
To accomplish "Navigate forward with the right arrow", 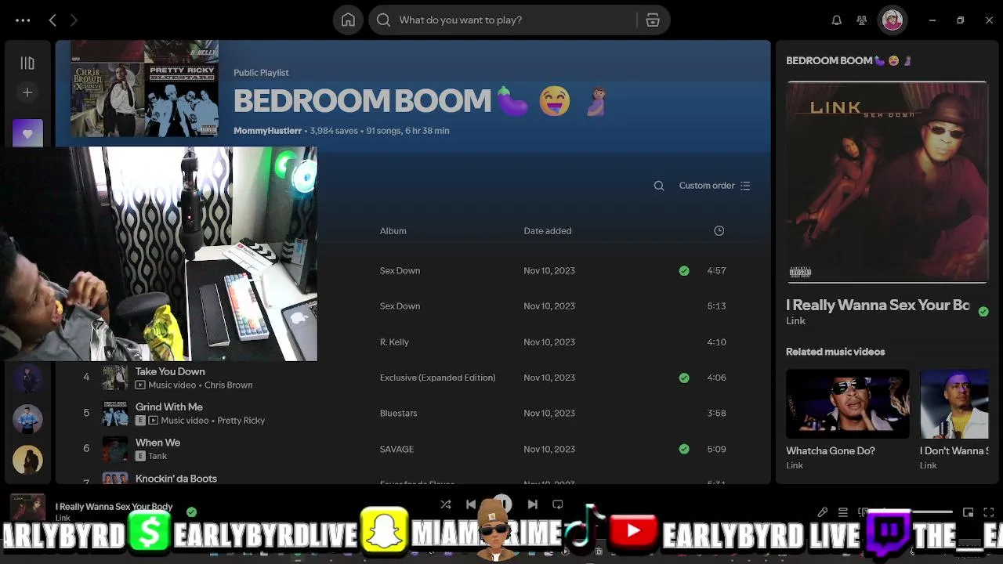I will 74,20.
